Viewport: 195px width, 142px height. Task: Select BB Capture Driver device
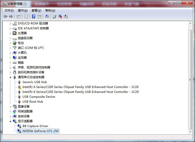35,126
